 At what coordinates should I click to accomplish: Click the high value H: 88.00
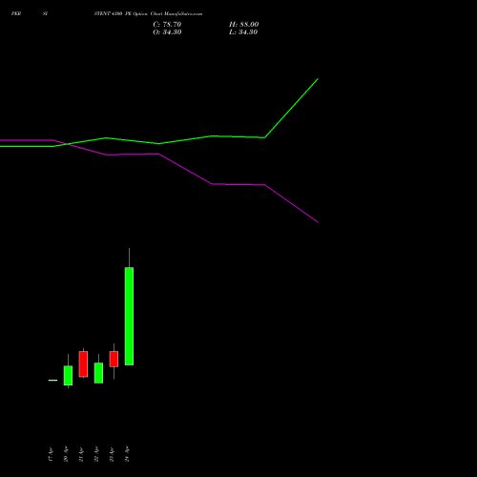coord(244,25)
